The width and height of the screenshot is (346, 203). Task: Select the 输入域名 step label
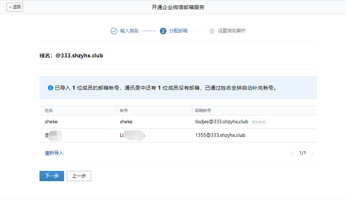[x=129, y=31]
